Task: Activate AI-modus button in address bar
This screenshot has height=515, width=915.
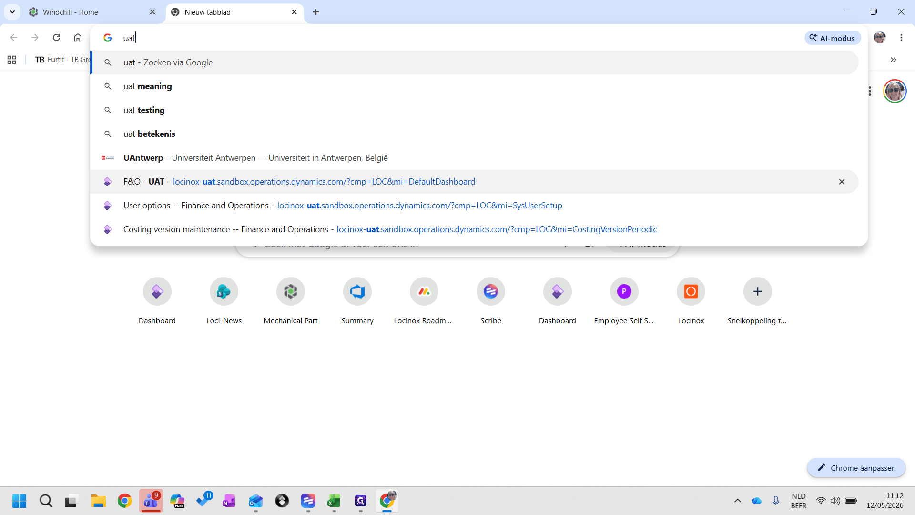Action: [833, 38]
